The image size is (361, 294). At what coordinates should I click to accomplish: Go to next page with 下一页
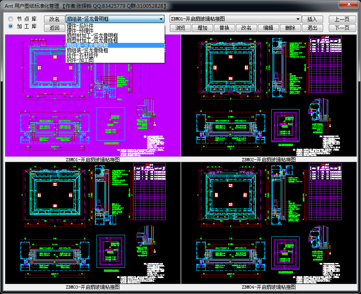click(x=342, y=28)
